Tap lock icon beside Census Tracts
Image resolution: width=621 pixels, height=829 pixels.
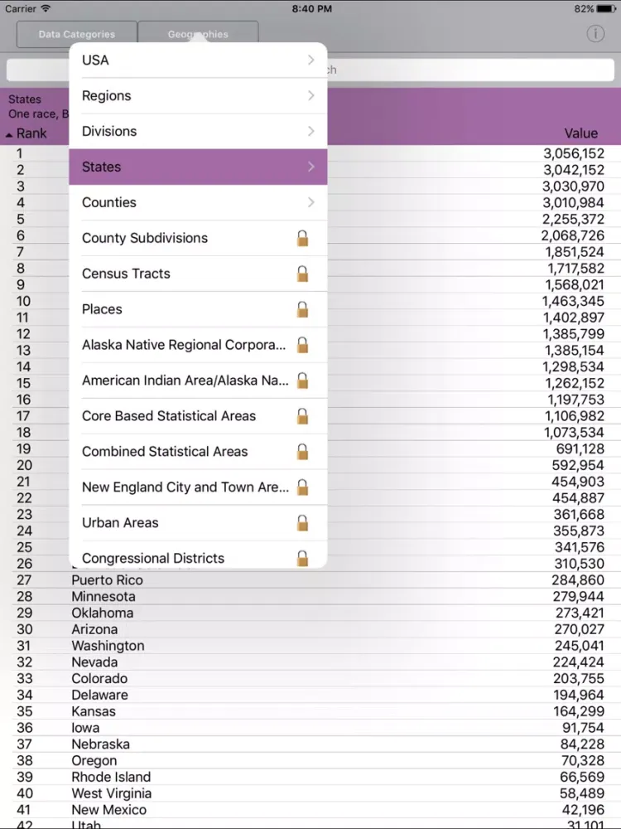302,274
